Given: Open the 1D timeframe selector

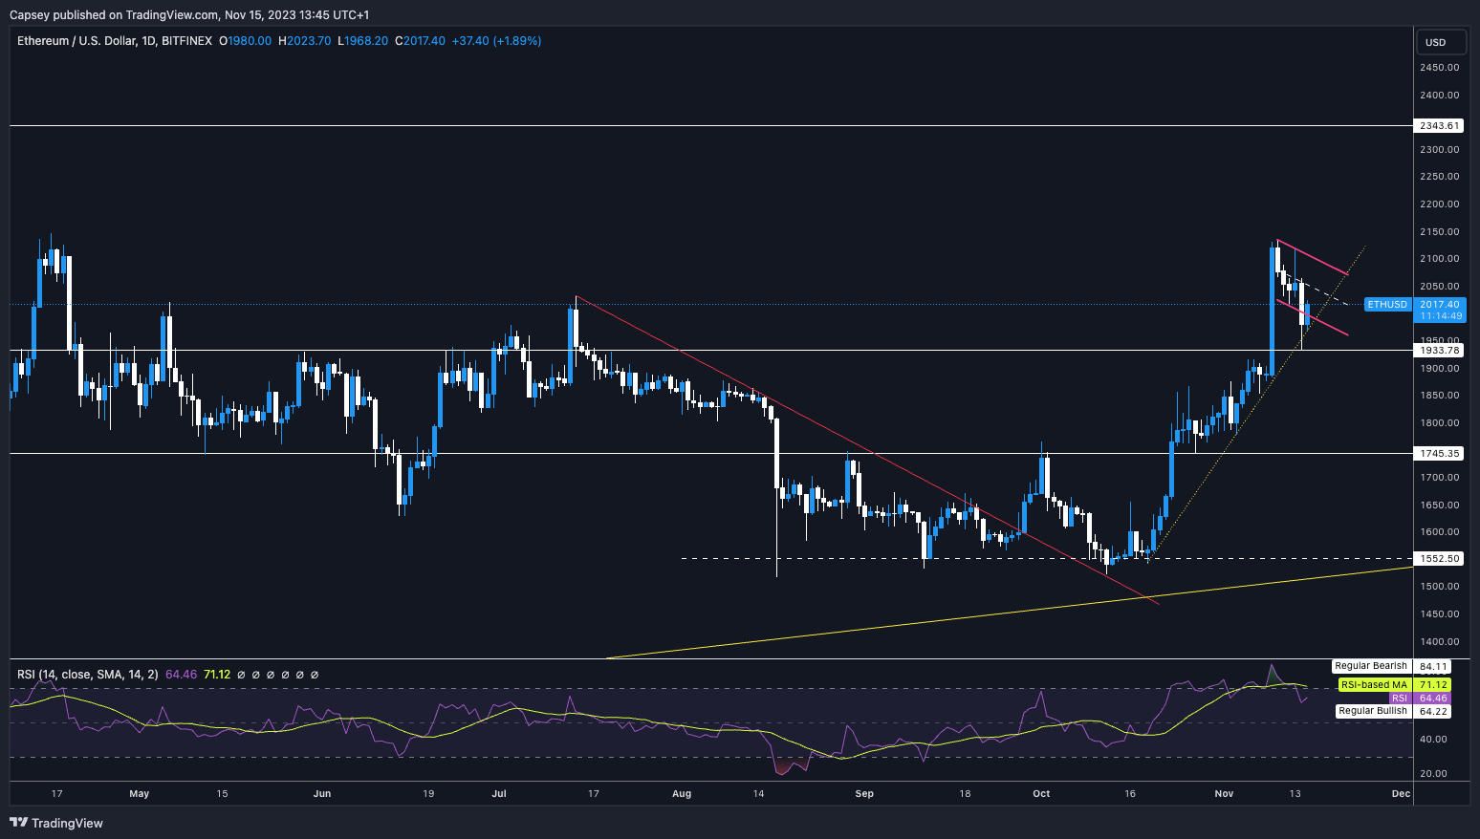Looking at the screenshot, I should [148, 40].
